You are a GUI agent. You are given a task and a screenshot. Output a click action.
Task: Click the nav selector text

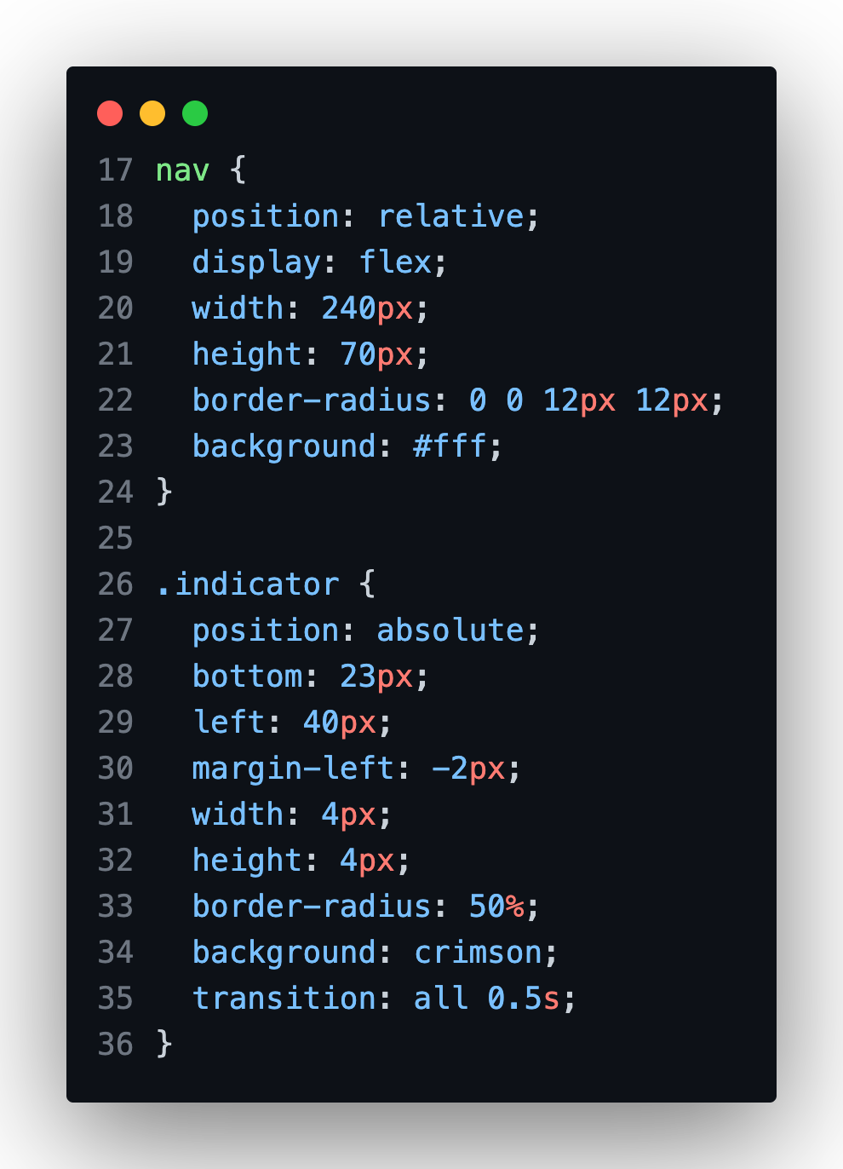click(182, 170)
